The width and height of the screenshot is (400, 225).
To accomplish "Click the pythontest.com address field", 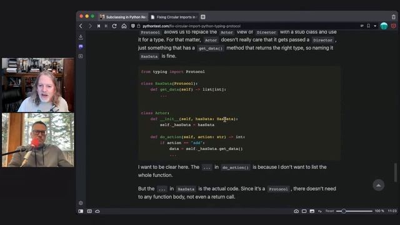I will tap(245, 26).
